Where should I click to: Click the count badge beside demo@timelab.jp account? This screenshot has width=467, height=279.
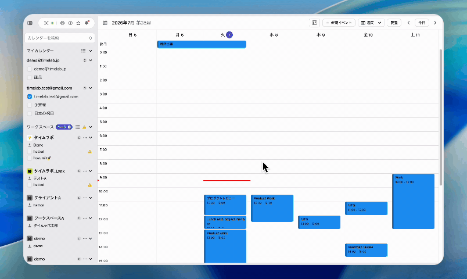click(85, 60)
